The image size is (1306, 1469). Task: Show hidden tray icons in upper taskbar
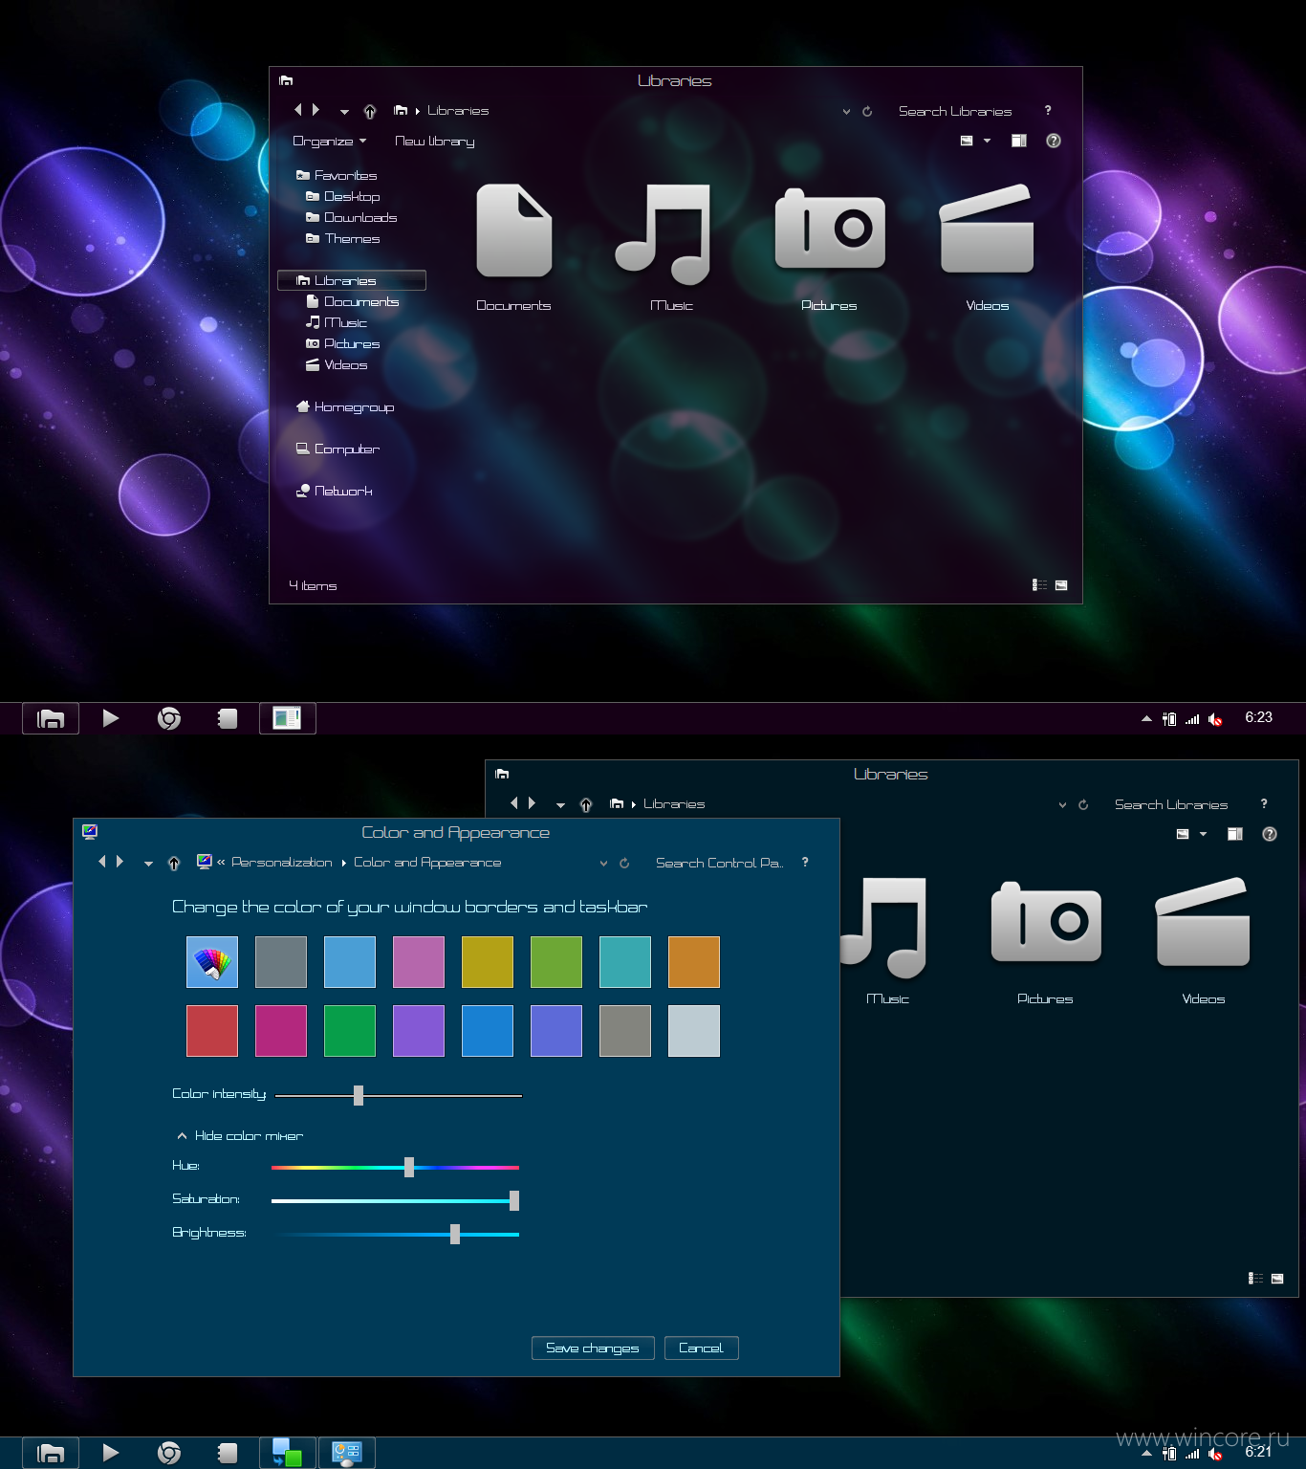coord(1146,719)
